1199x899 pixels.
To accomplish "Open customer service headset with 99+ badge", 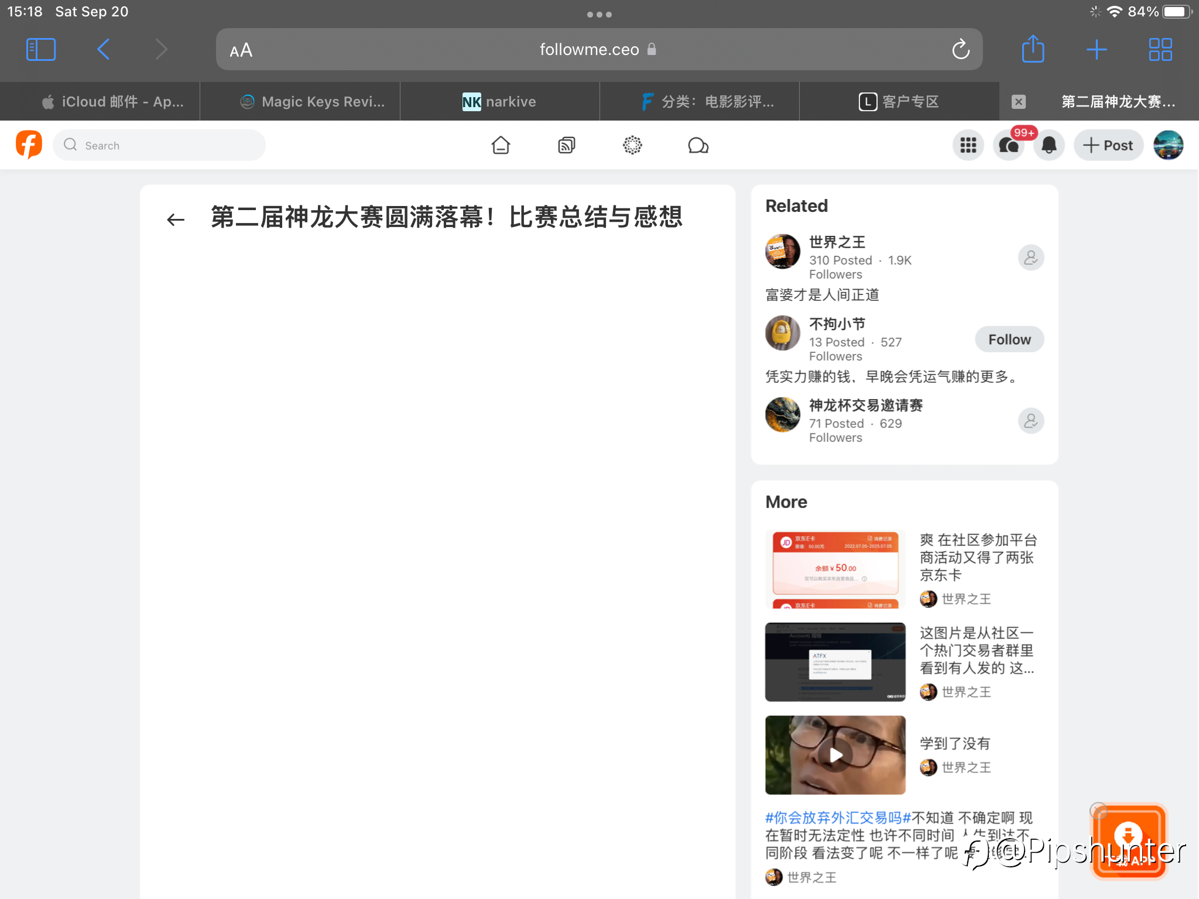I will coord(1009,145).
